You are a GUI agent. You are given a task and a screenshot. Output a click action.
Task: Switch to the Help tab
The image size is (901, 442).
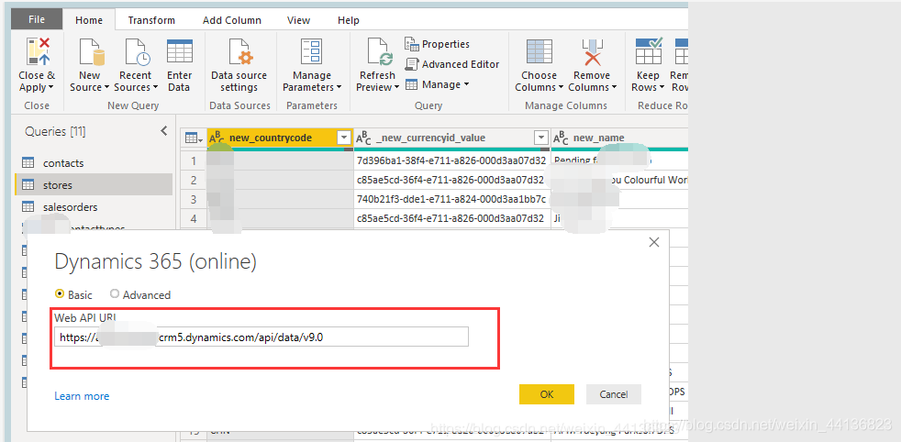[349, 20]
